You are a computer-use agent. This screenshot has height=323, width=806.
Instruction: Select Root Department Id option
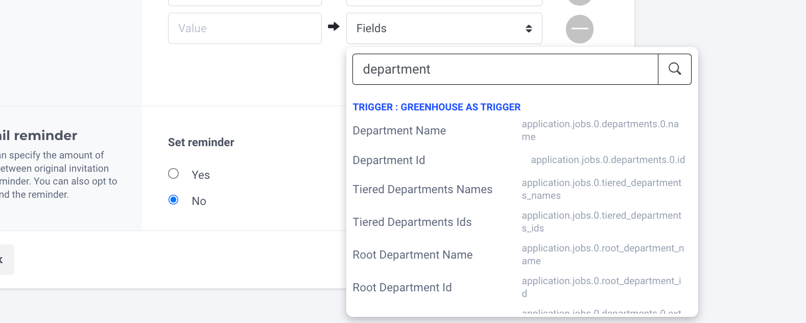402,288
